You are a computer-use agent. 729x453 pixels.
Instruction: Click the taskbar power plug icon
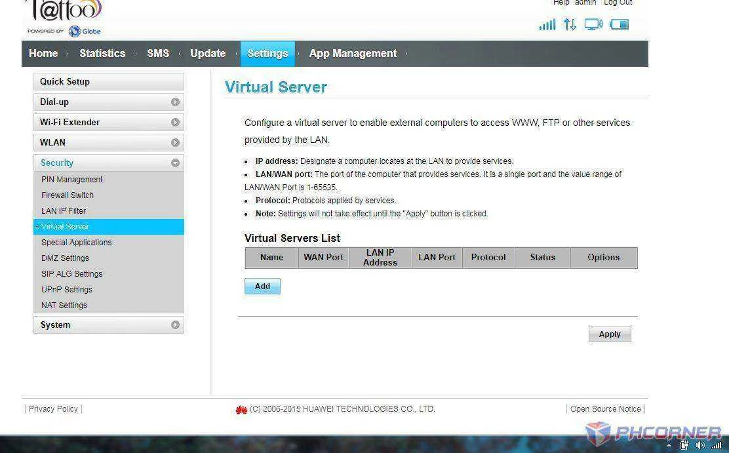coord(684,445)
